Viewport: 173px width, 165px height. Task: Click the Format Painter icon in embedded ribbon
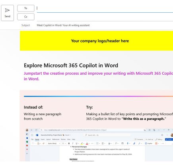coord(43,144)
